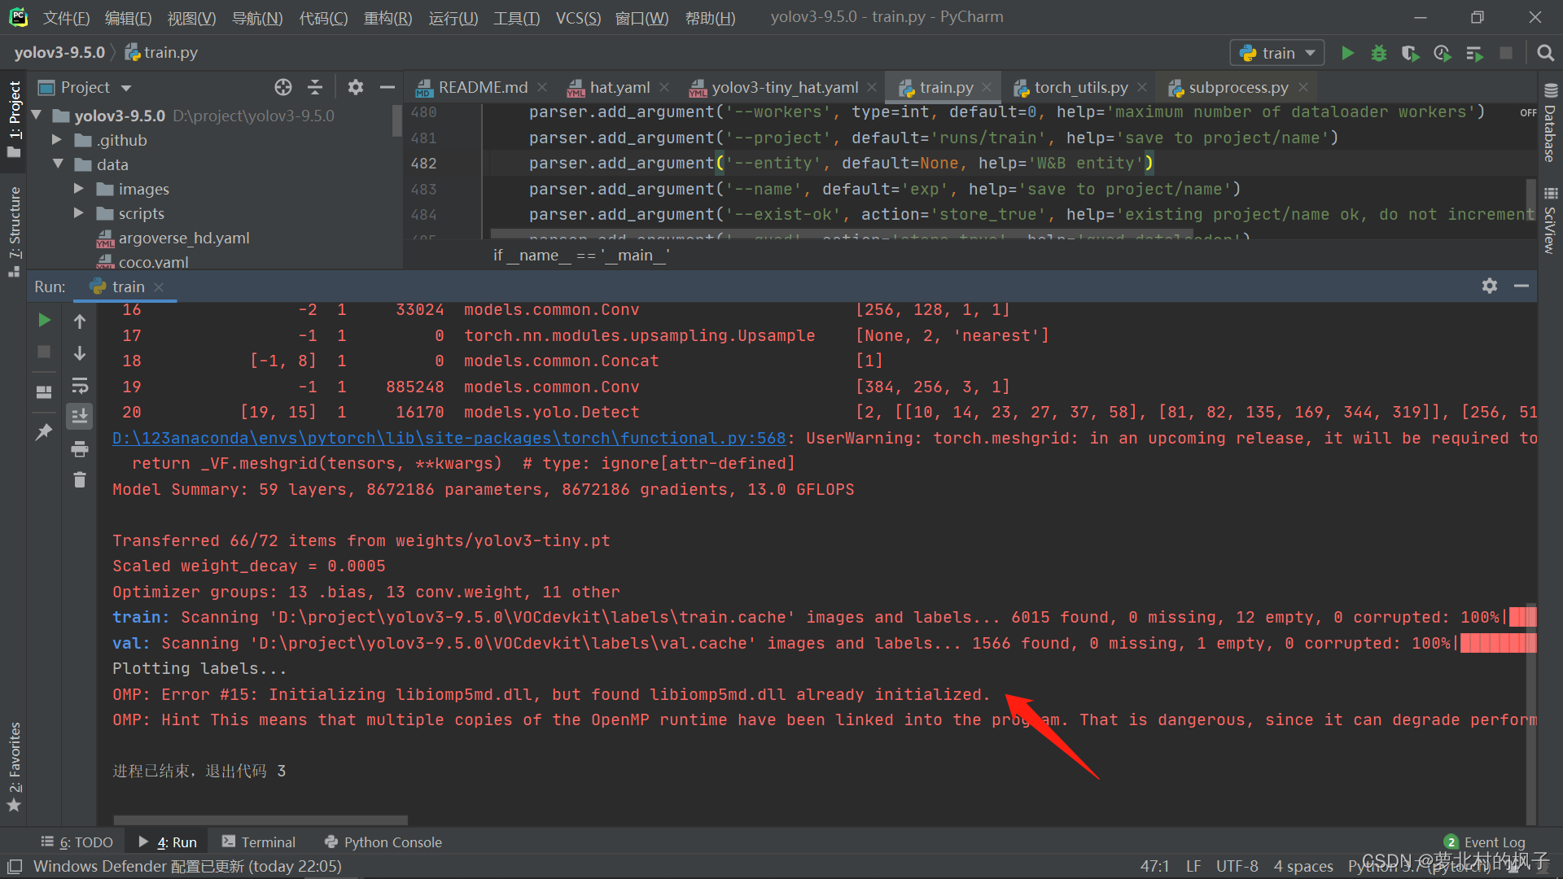The width and height of the screenshot is (1563, 879).
Task: Click the LF line separator status entry
Action: (1193, 866)
